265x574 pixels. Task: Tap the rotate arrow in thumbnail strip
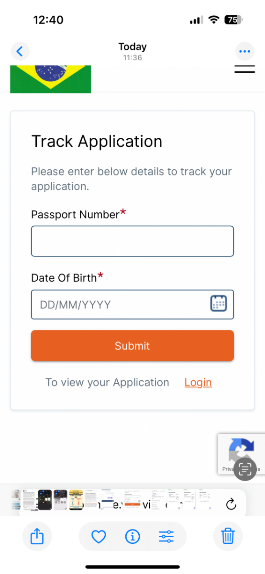231,504
